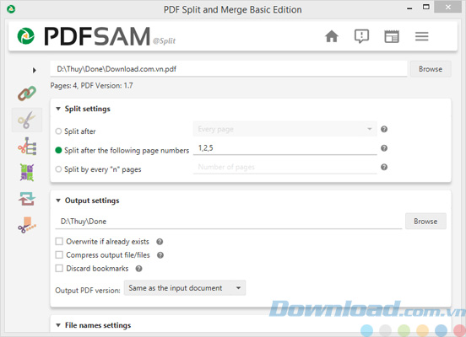Select Split by every n pages

point(58,169)
